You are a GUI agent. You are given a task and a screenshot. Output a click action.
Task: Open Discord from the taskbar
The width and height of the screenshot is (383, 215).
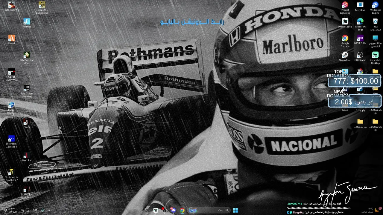point(173,210)
